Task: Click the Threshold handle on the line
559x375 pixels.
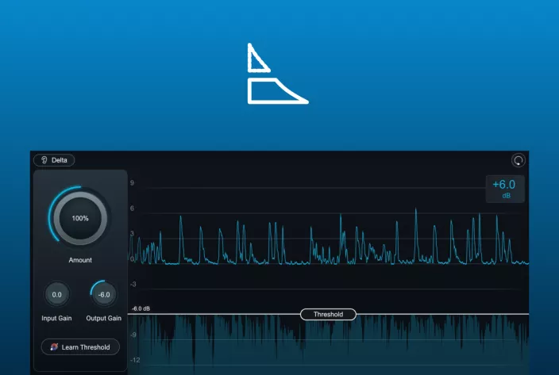Action: point(328,315)
